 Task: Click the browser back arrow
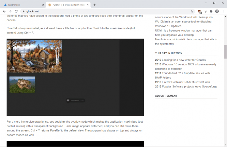[x=4, y=11]
